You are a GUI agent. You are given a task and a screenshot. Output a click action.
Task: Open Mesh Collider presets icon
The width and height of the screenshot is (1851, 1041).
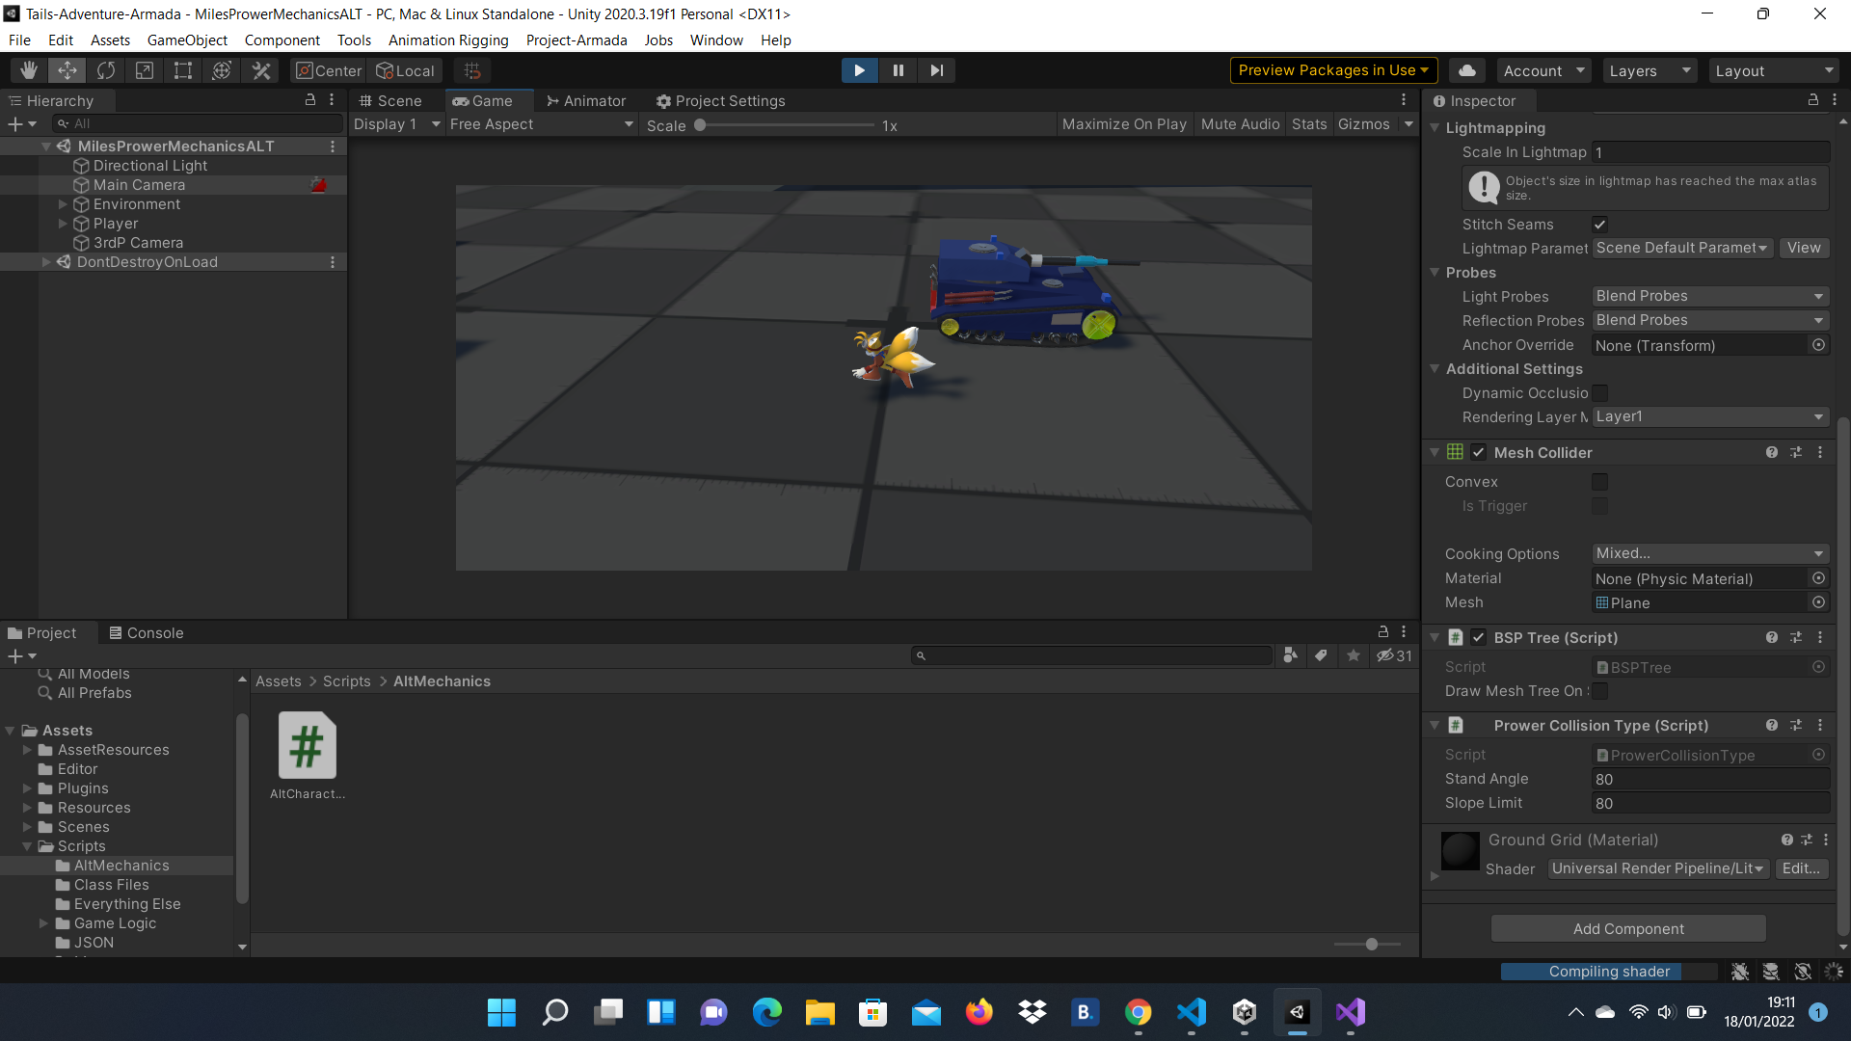pos(1796,452)
